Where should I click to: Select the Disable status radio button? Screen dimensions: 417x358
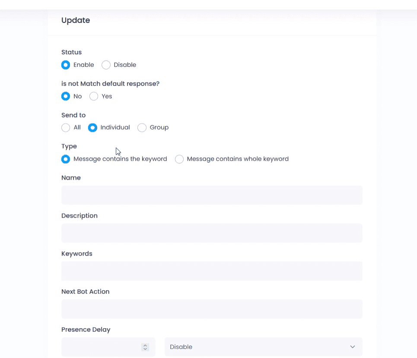pos(106,65)
